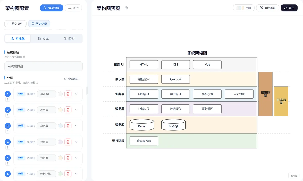Click the 运行环境 layer name field
This screenshot has width=303, height=181.
coord(46,174)
